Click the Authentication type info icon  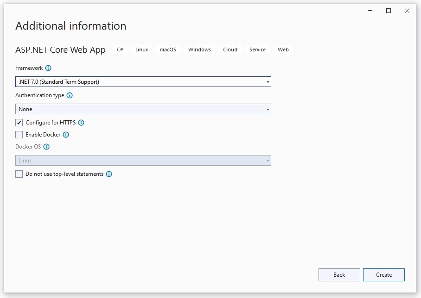[x=70, y=95]
